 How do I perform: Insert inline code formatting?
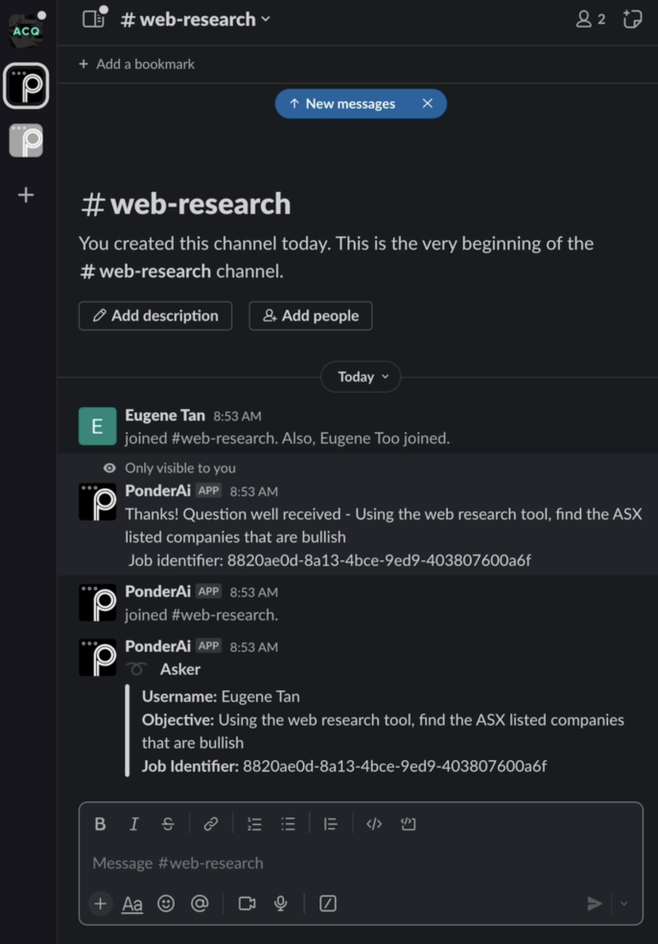pos(374,824)
